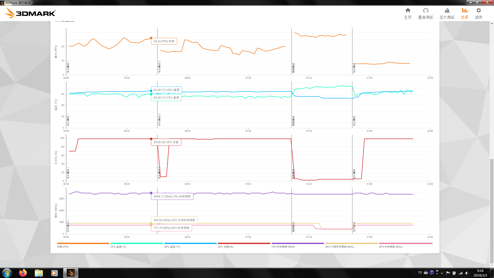Click the File Explorer taskbar icon
The height and width of the screenshot is (278, 494).
(38, 273)
